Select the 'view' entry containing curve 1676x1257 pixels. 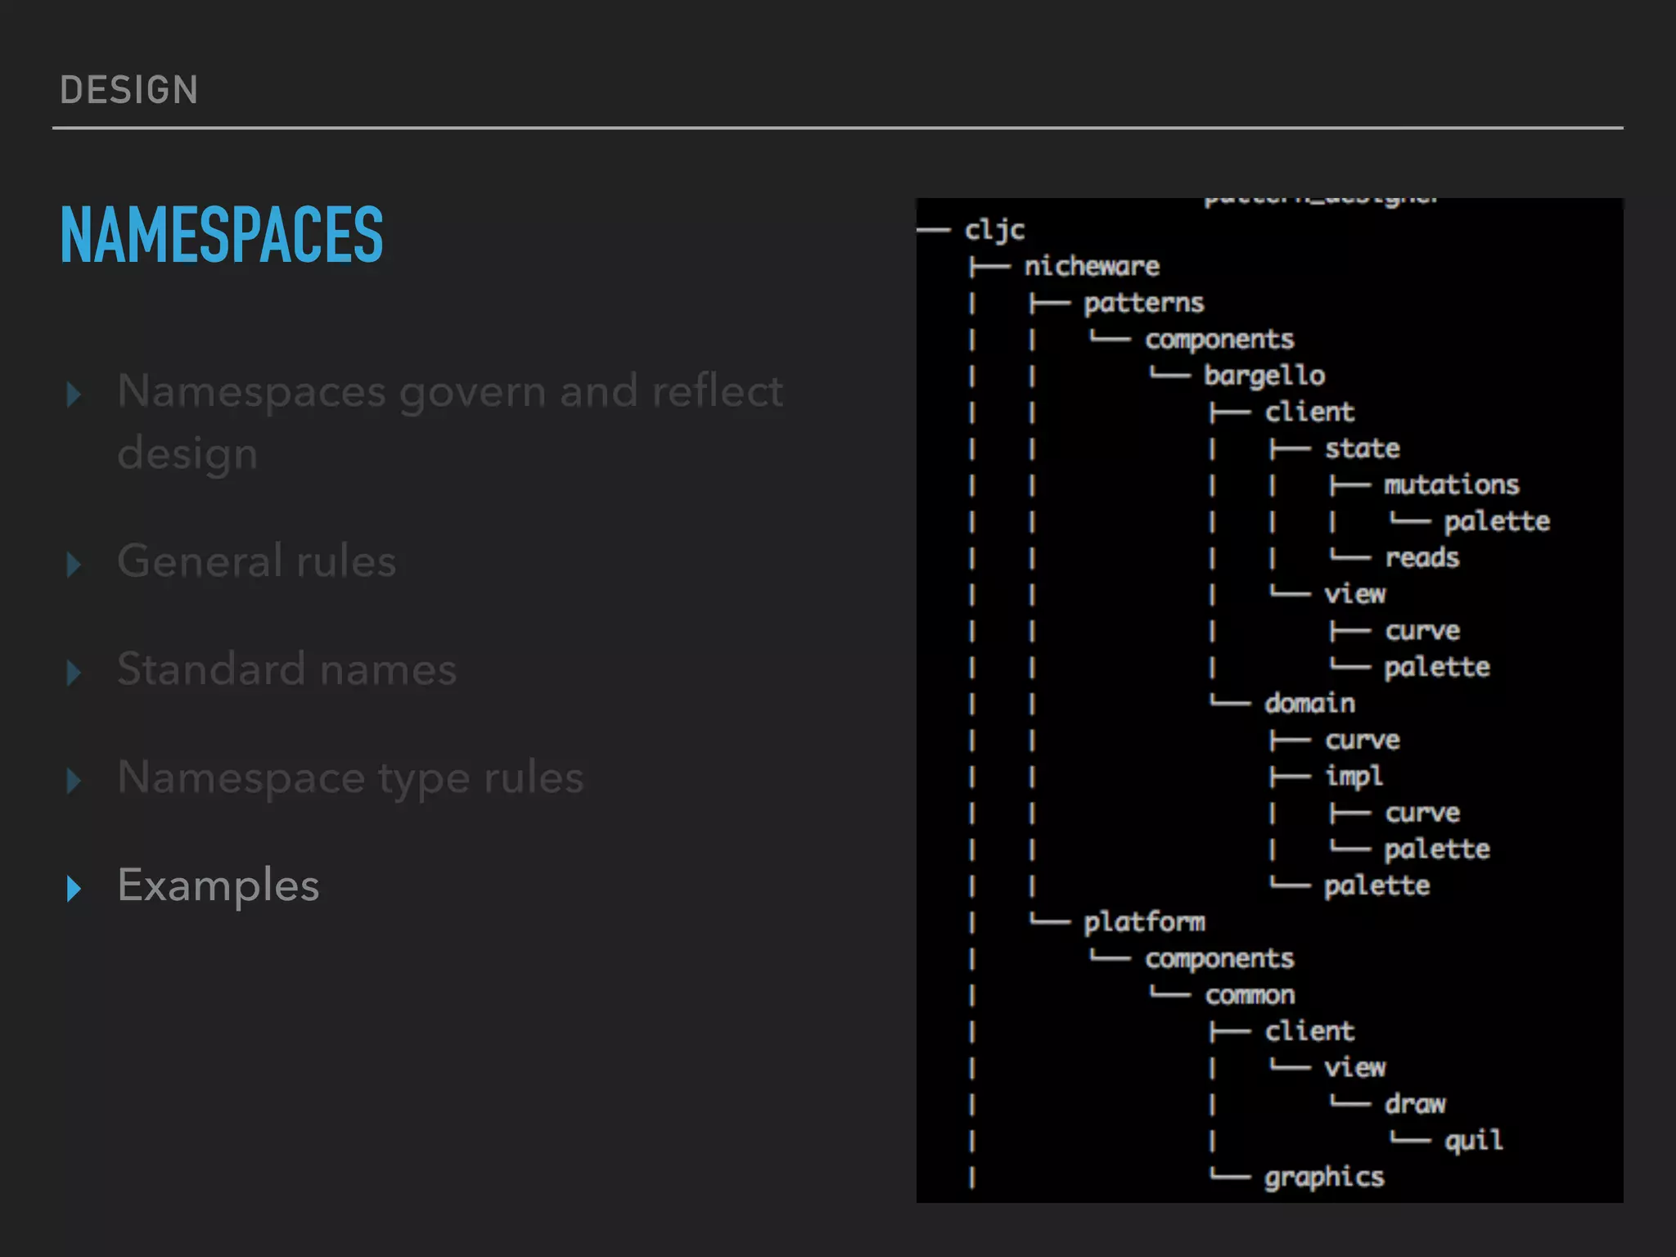pyautogui.click(x=1355, y=594)
